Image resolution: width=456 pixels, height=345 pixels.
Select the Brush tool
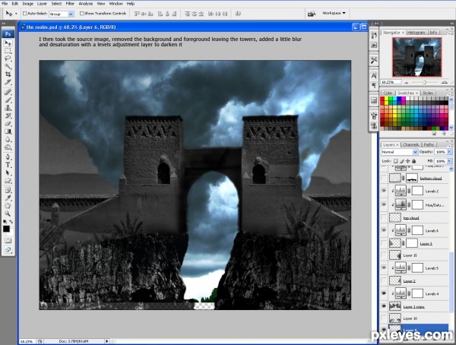pos(8,100)
